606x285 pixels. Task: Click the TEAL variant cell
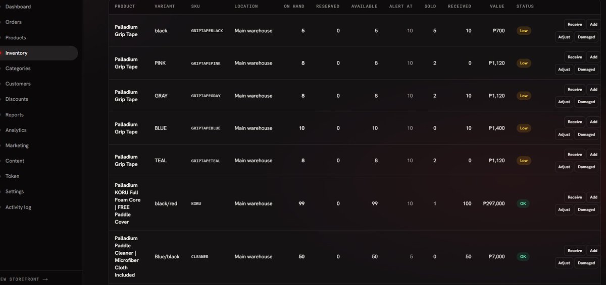click(x=161, y=161)
